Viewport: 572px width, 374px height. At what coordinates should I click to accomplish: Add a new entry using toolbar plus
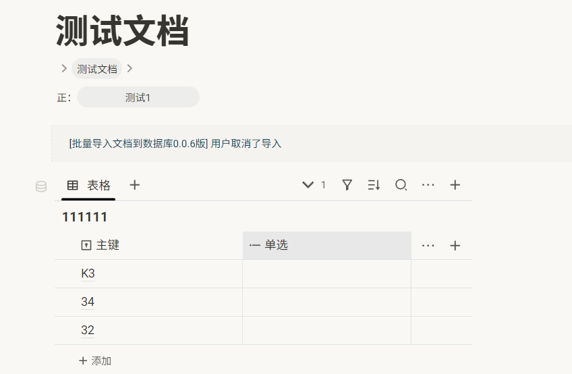pyautogui.click(x=455, y=185)
